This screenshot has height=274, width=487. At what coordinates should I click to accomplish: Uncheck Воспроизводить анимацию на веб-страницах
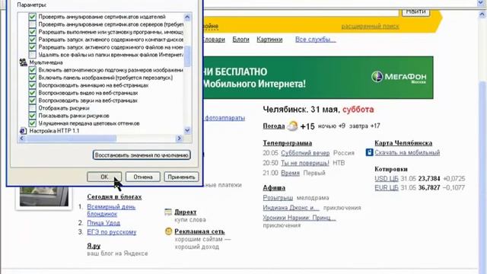point(32,85)
